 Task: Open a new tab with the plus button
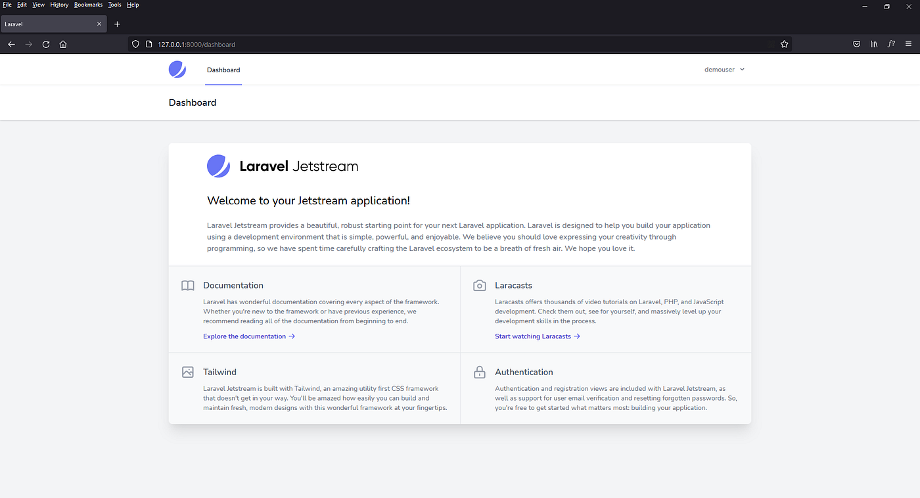[x=117, y=24]
